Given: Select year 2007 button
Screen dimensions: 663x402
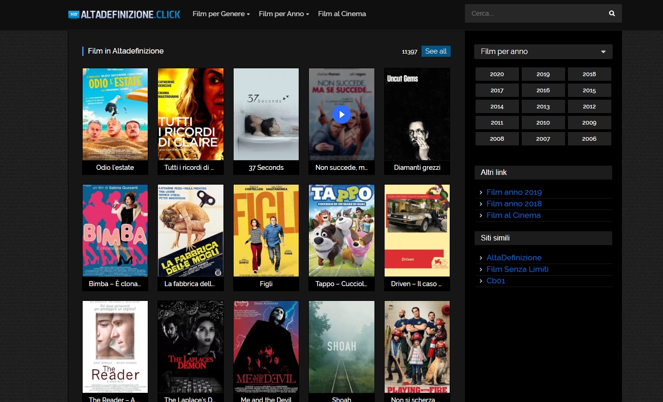Looking at the screenshot, I should click(x=543, y=139).
